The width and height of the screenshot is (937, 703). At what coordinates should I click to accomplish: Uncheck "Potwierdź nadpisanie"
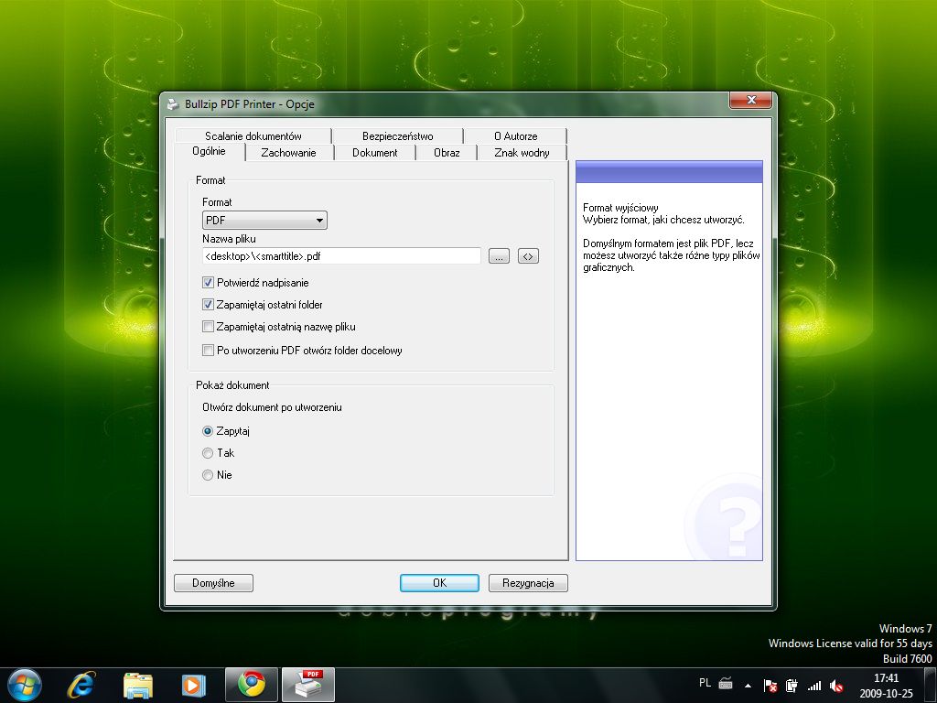point(209,282)
